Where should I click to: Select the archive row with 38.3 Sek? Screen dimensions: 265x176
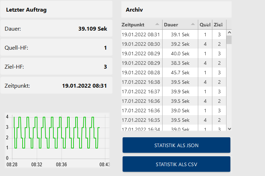[x=180, y=63]
